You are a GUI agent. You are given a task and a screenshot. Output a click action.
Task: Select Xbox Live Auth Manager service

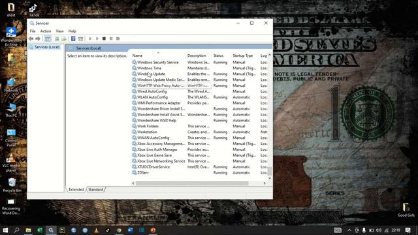click(199, 149)
